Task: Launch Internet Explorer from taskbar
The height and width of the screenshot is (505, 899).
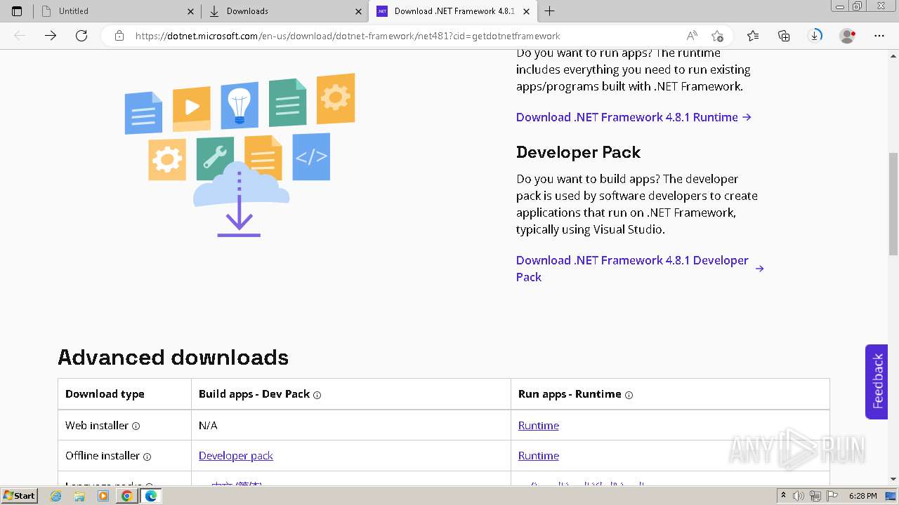Action: [56, 496]
